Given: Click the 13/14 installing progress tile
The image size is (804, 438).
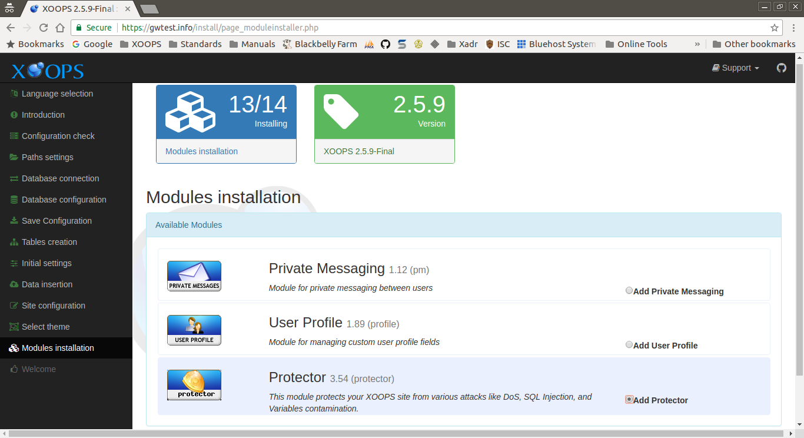Looking at the screenshot, I should coord(226,112).
